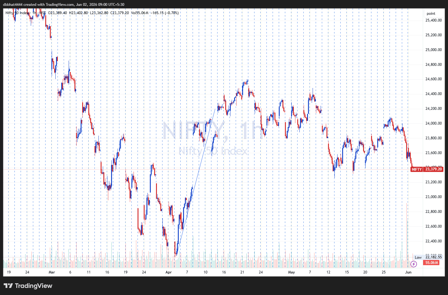Click the TradingView wordmark text
Image resolution: width=448 pixels, height=295 pixels.
point(34,286)
